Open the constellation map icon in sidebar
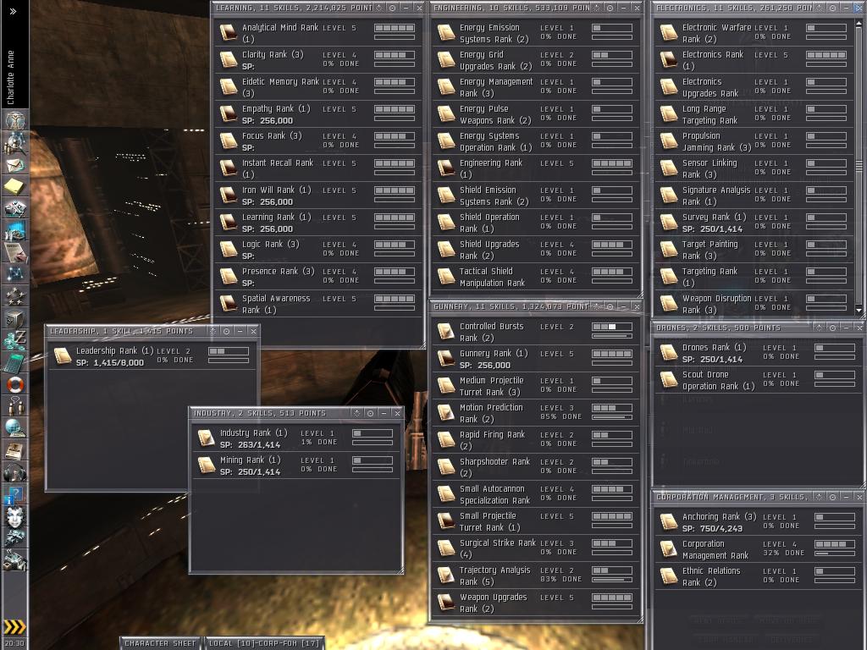 (x=15, y=274)
